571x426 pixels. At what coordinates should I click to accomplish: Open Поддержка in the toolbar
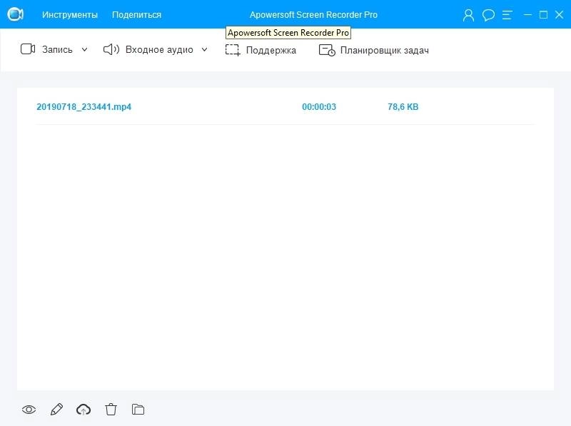[x=271, y=50]
